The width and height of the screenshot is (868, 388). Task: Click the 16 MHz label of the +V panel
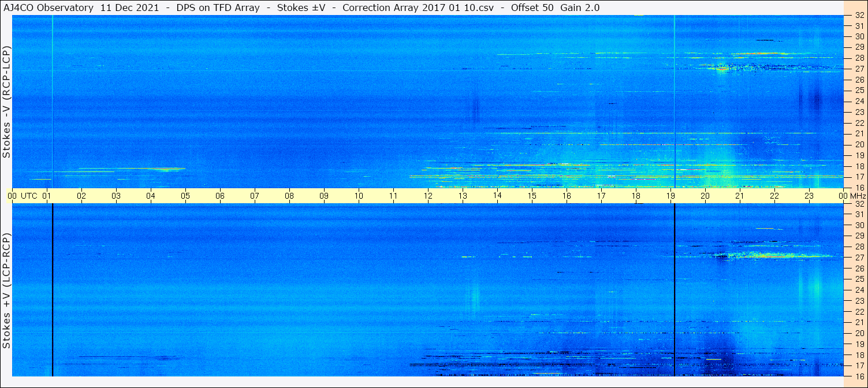click(859, 376)
